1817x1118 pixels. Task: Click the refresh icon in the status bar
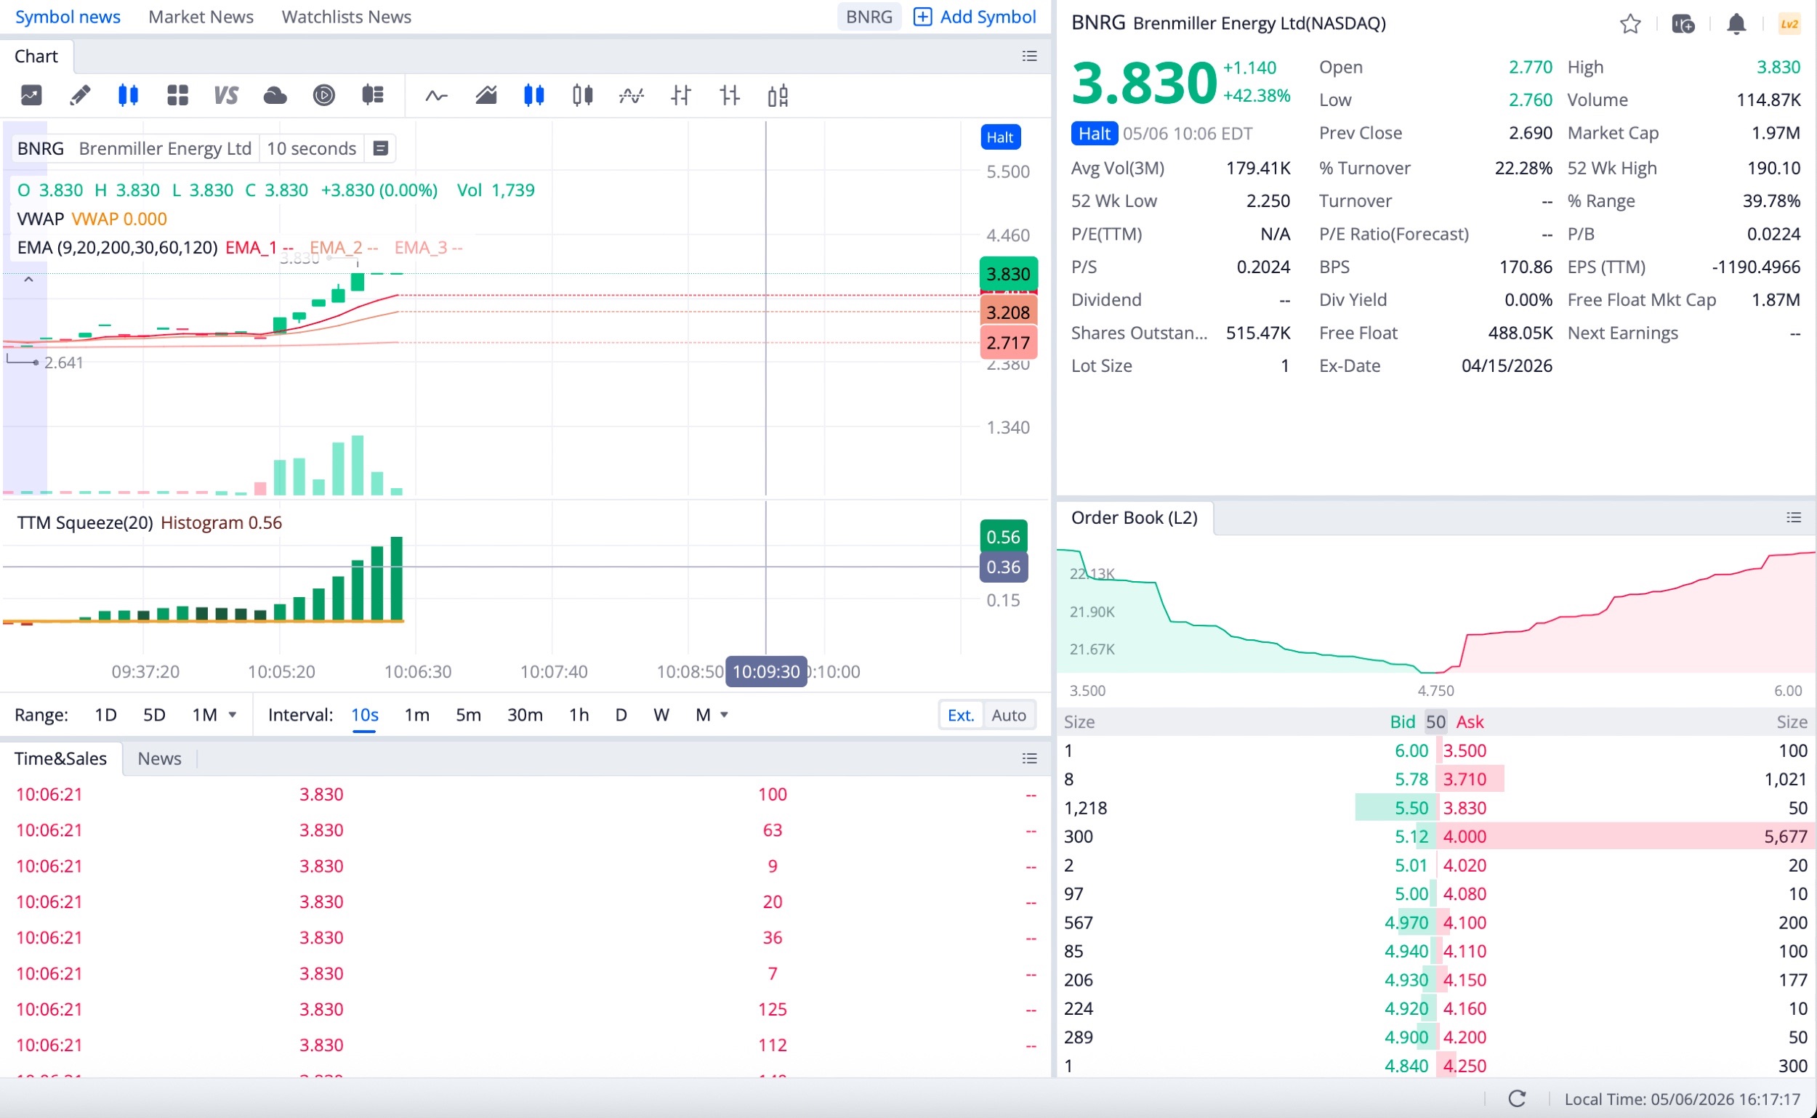(1517, 1099)
